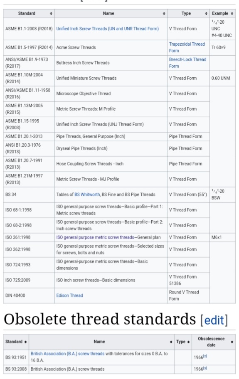Viewport: 239px width, 379px height.
Task: Click the BS 93:2008 cell
Action: point(16,369)
